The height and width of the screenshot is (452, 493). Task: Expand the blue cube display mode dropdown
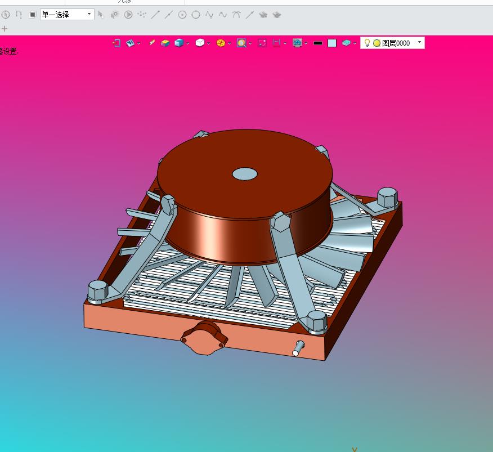click(188, 43)
